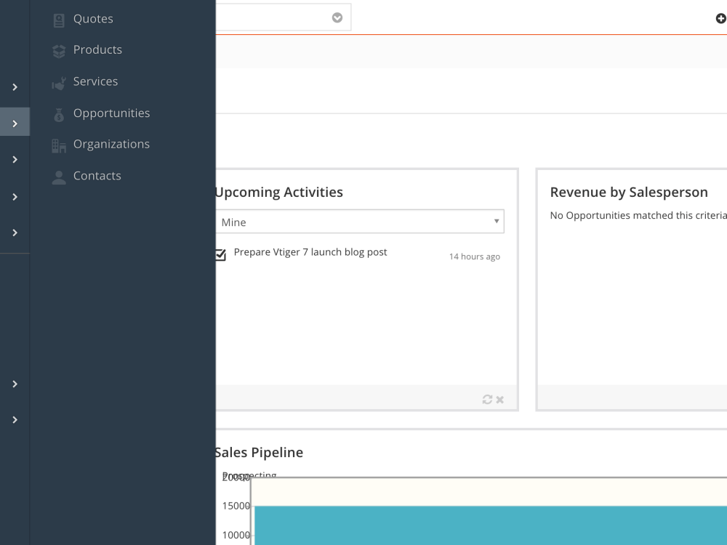
Task: Toggle the checkbox on the Vtiger 7 task
Action: pyautogui.click(x=220, y=254)
